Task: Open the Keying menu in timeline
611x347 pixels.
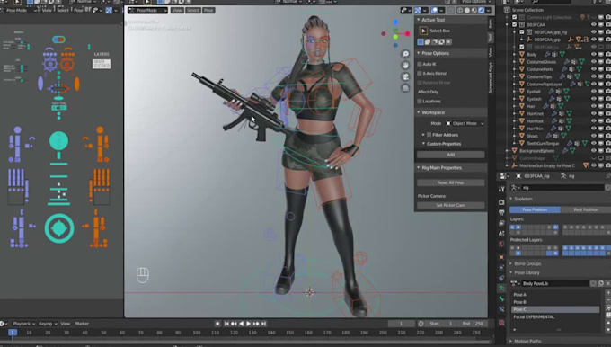Action: point(47,324)
